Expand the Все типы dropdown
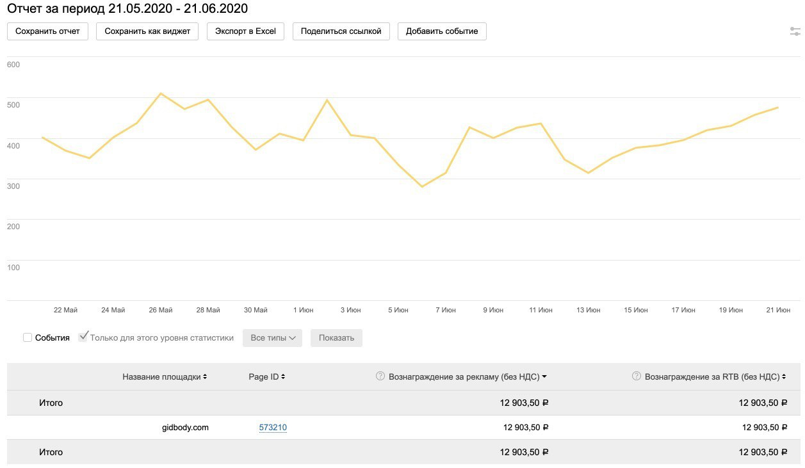Image resolution: width=805 pixels, height=468 pixels. tap(272, 337)
